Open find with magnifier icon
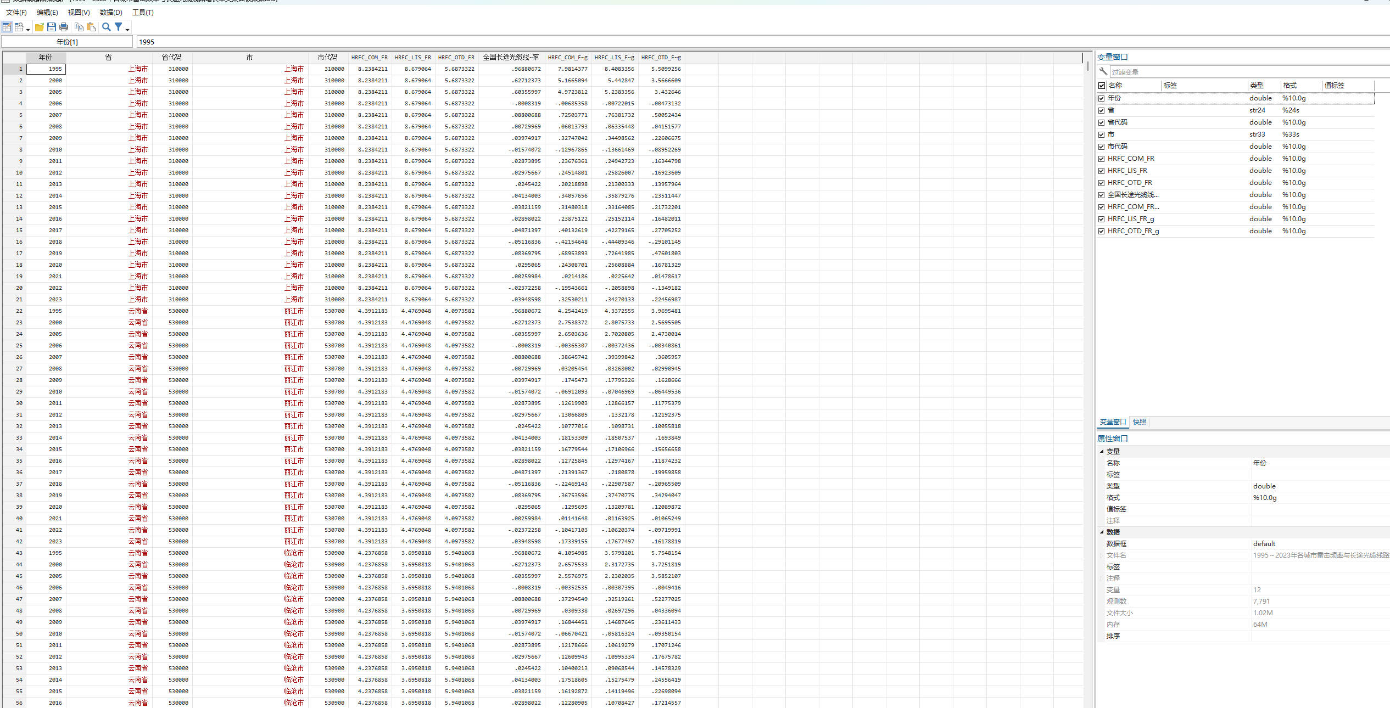This screenshot has width=1390, height=708. tap(107, 27)
